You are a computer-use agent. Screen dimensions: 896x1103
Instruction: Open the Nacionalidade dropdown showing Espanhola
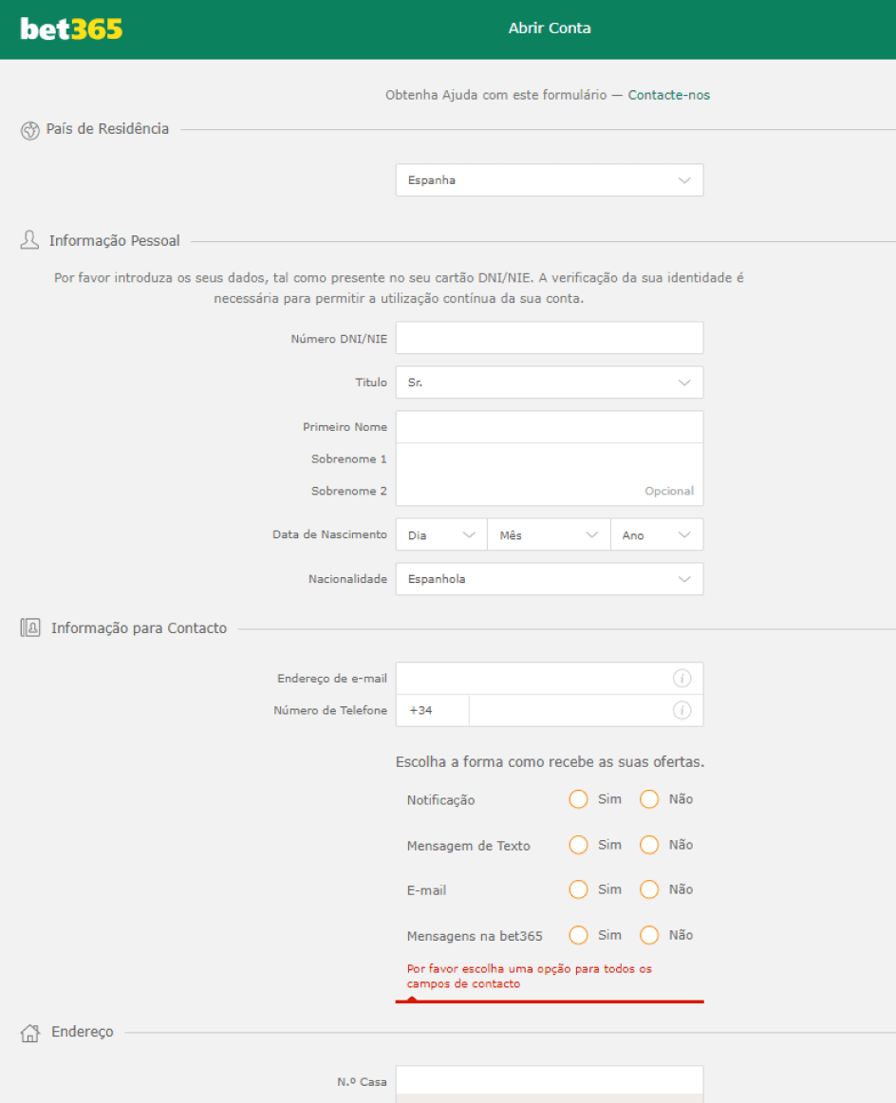tap(550, 579)
